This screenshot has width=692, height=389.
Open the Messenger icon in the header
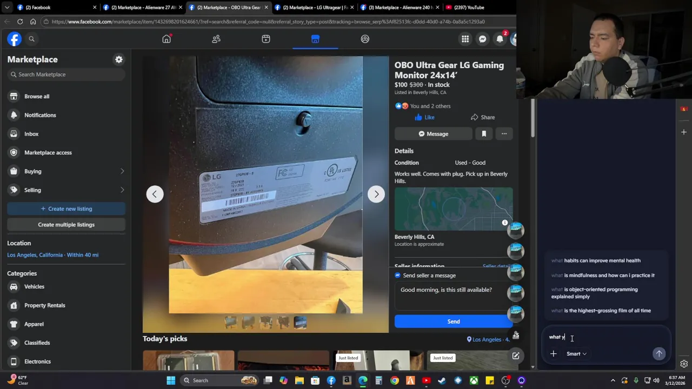tap(482, 39)
